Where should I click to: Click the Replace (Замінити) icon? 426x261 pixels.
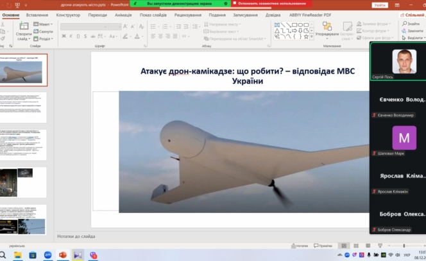point(409,31)
